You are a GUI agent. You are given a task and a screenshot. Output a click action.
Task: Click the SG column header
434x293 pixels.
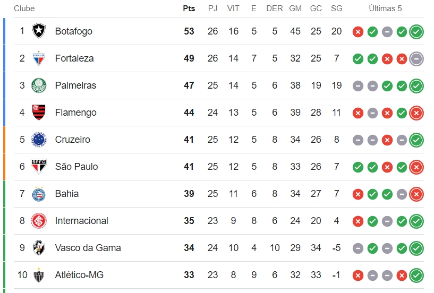336,8
